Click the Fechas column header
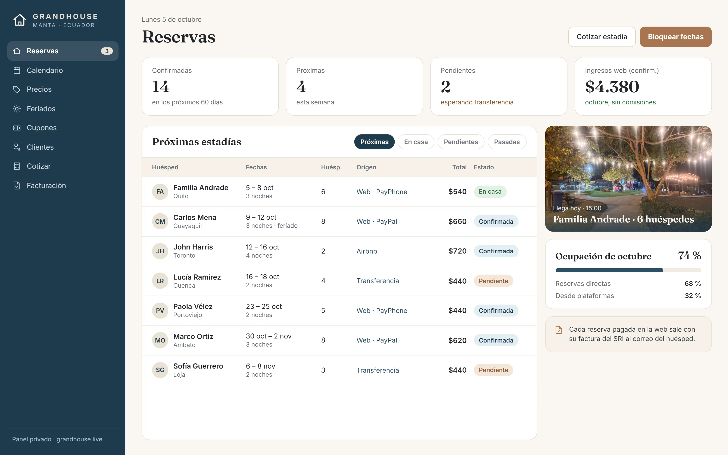 pos(256,167)
